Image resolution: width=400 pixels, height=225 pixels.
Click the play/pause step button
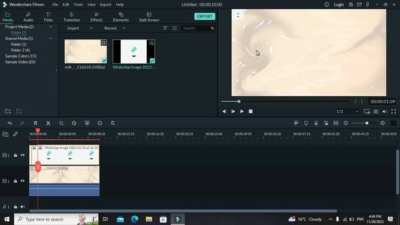(x=233, y=111)
